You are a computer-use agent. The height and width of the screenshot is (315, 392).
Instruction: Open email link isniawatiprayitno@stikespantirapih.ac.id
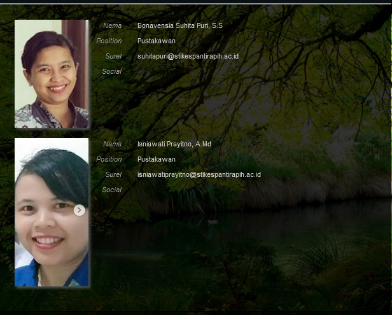click(199, 175)
